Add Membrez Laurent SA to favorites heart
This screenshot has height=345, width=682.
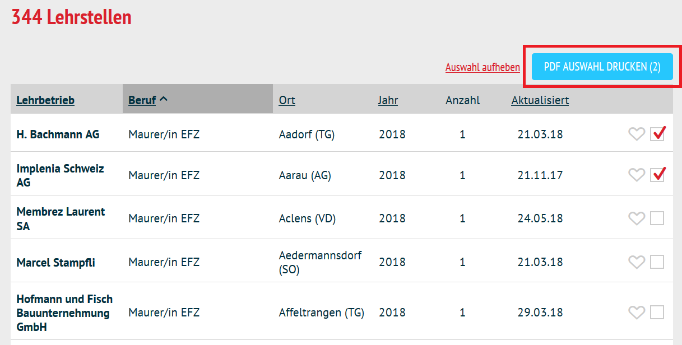click(x=636, y=218)
